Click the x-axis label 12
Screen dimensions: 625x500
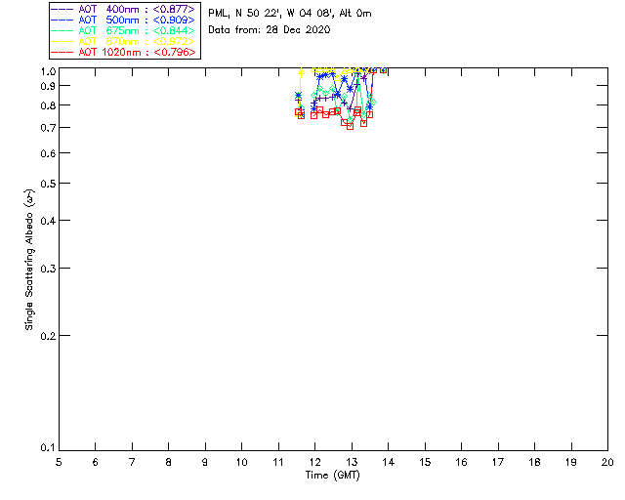pyautogui.click(x=314, y=463)
